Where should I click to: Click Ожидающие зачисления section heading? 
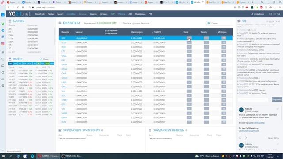(x=81, y=130)
